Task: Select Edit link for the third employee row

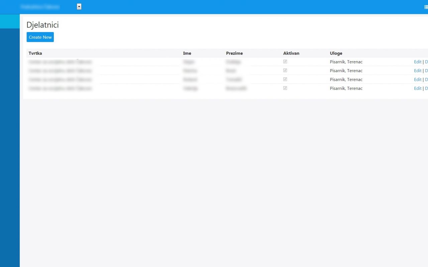Action: tap(418, 79)
